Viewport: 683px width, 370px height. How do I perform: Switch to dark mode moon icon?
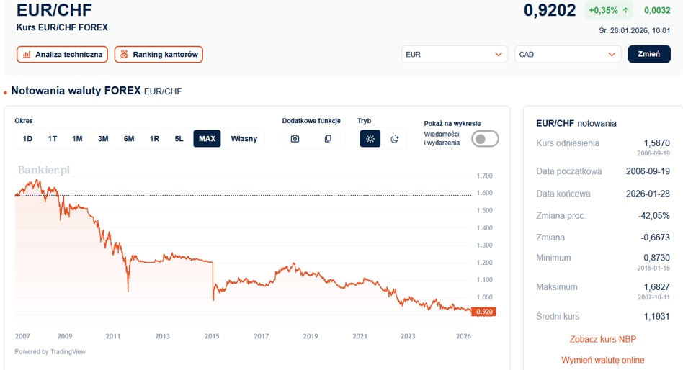point(395,139)
